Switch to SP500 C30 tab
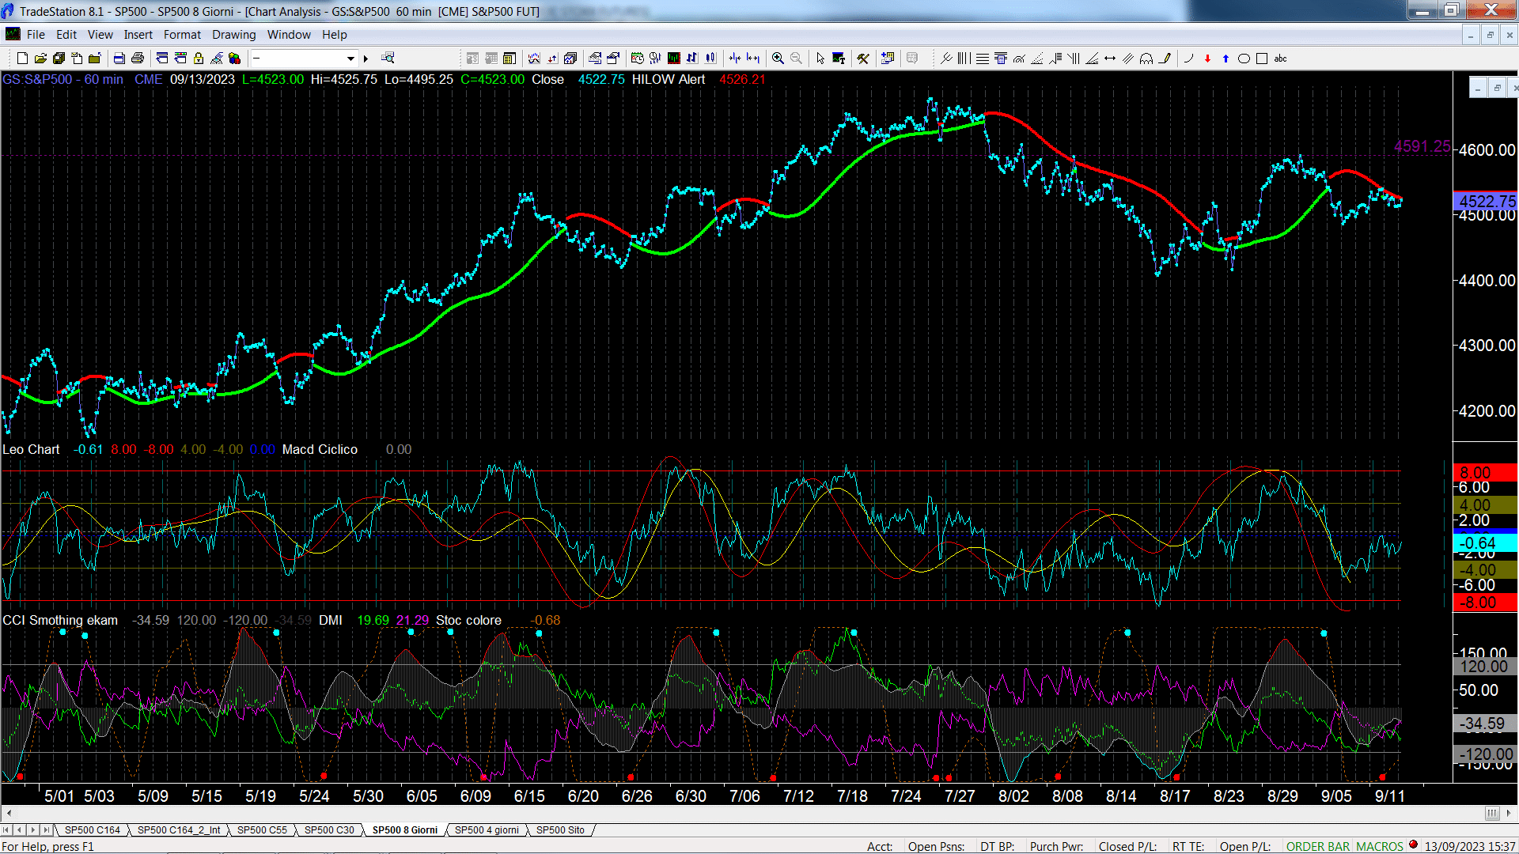 click(x=329, y=829)
